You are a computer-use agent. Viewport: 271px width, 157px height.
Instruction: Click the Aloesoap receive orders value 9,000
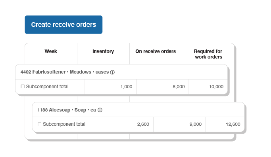[196, 124]
